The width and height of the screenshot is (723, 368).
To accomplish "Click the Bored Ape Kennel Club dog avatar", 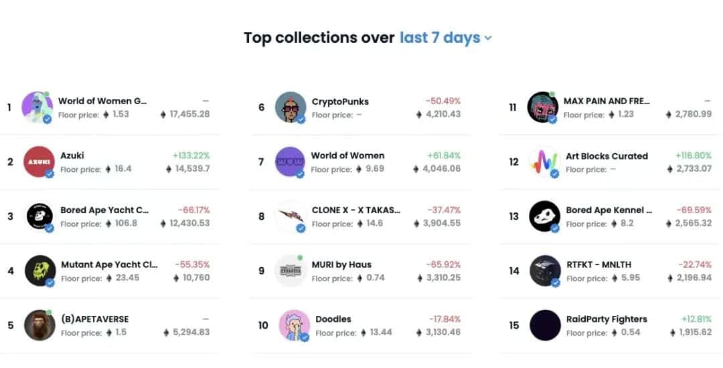I will pos(544,216).
